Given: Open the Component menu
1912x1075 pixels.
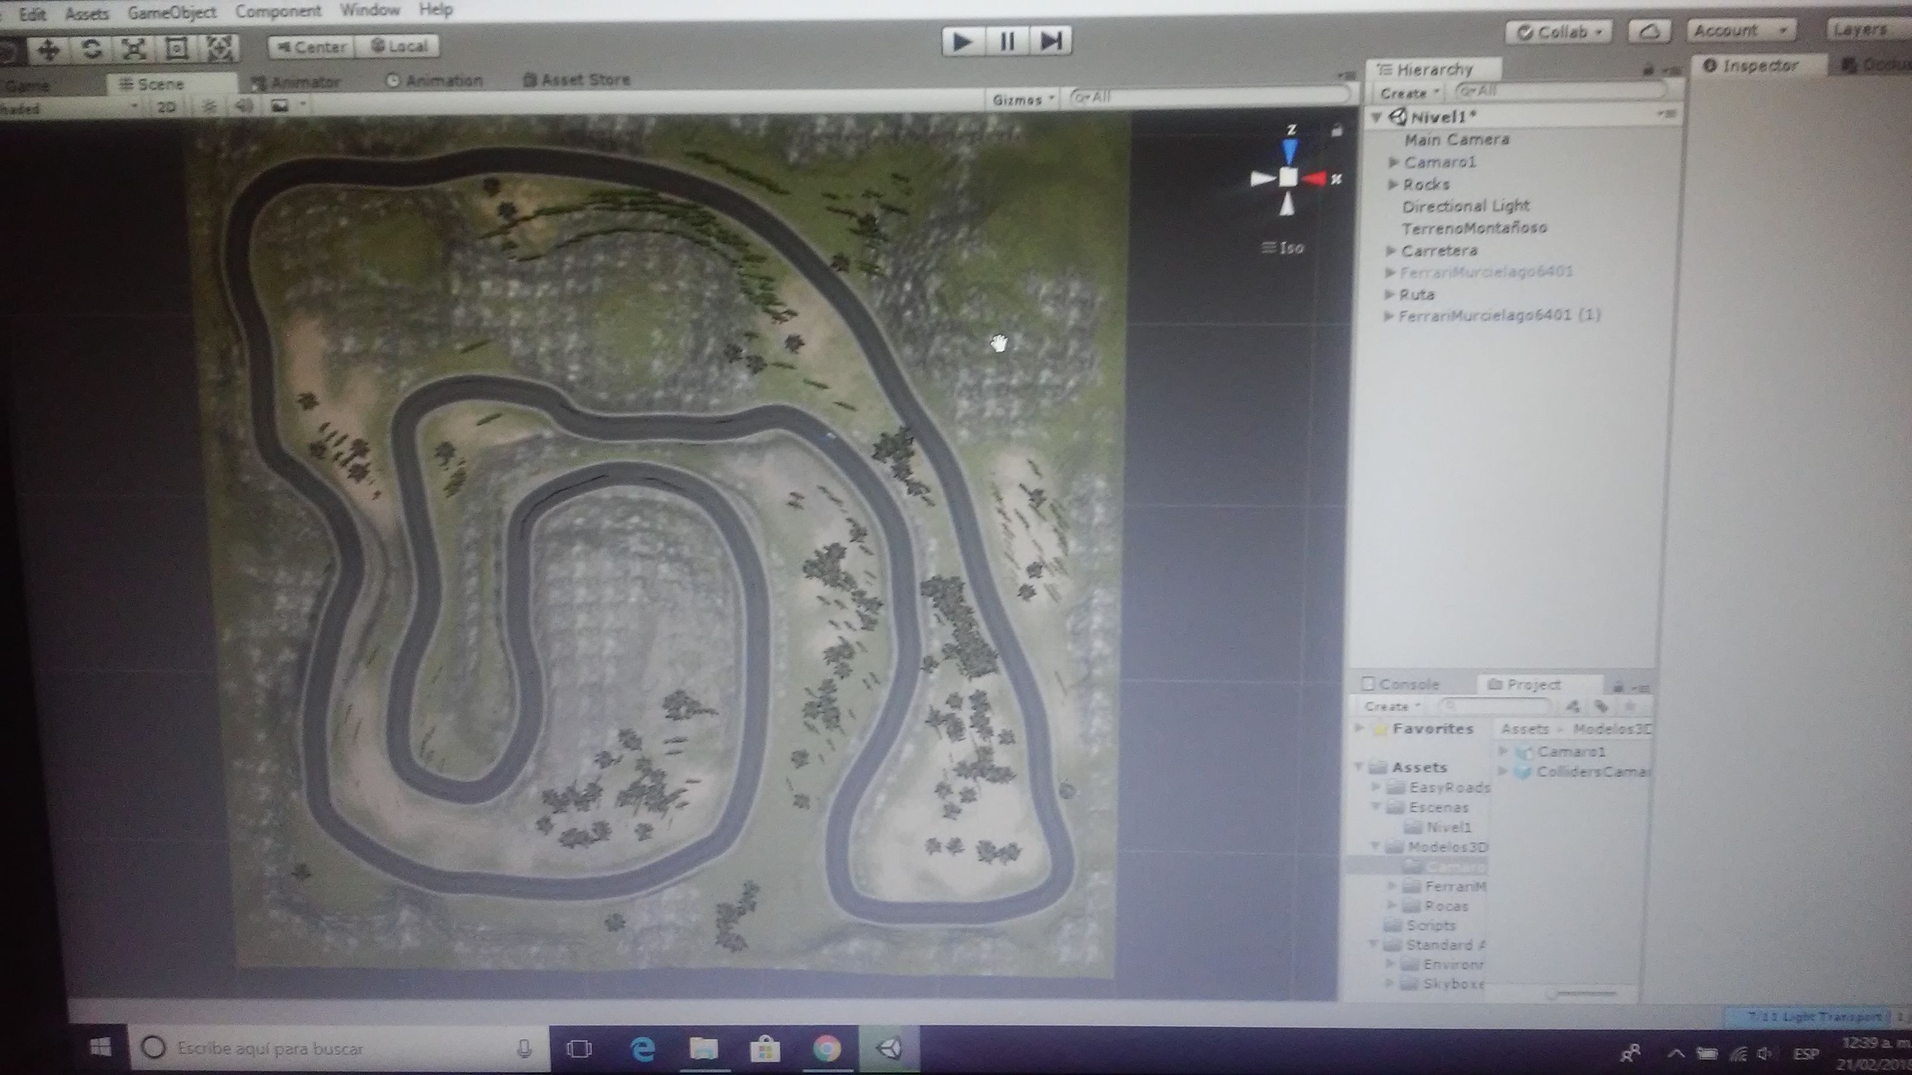Looking at the screenshot, I should point(278,11).
